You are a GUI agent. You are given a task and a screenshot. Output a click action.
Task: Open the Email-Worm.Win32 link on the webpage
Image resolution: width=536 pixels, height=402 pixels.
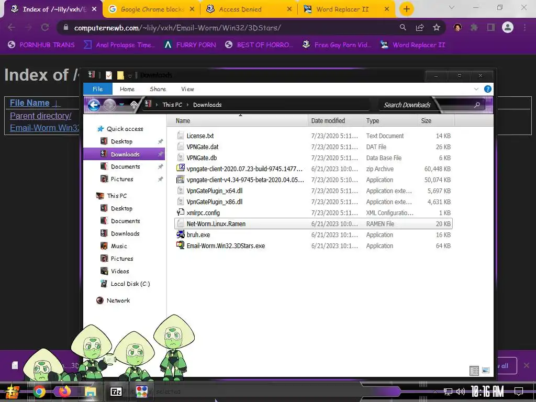[44, 128]
